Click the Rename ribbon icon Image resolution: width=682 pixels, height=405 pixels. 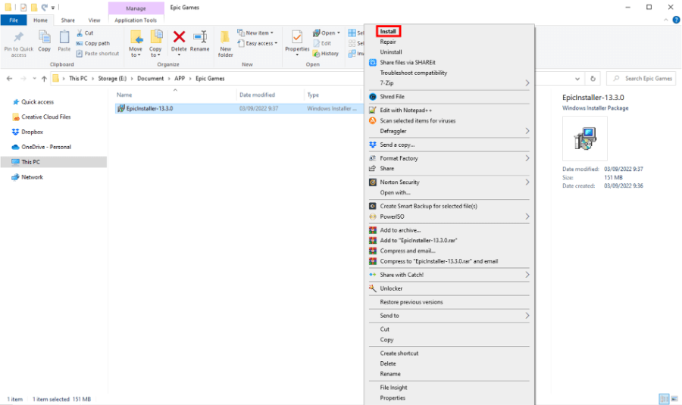click(x=199, y=37)
